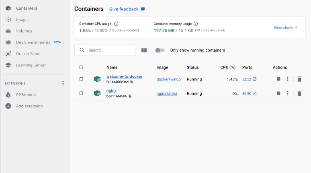
Task: Open the column display options icon
Action: click(x=144, y=50)
